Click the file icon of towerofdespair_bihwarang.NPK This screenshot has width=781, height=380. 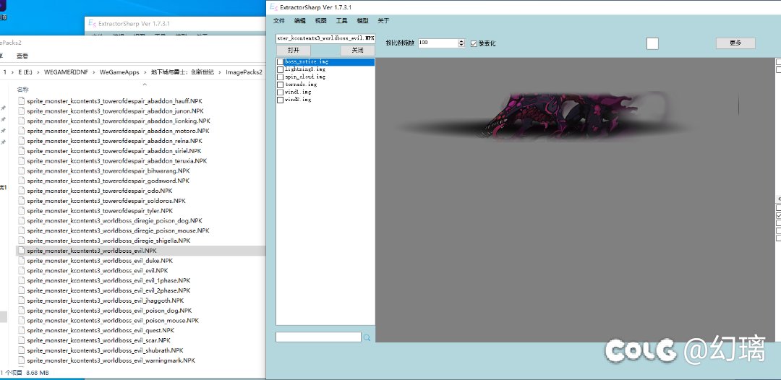(x=22, y=170)
